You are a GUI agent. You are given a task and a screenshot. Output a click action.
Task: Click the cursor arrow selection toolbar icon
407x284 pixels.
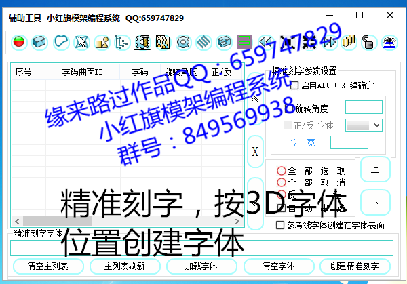[x=81, y=42]
